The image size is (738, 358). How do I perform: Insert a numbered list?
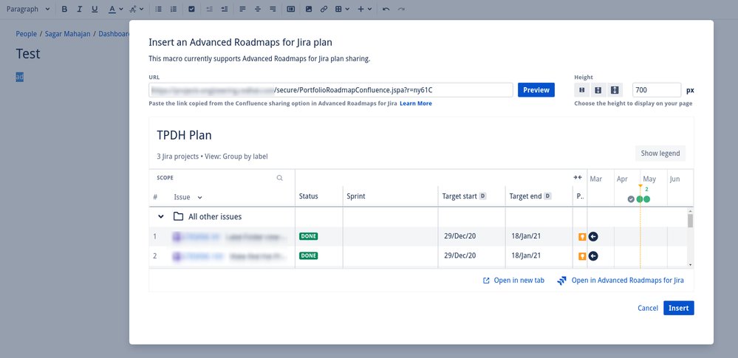(174, 9)
